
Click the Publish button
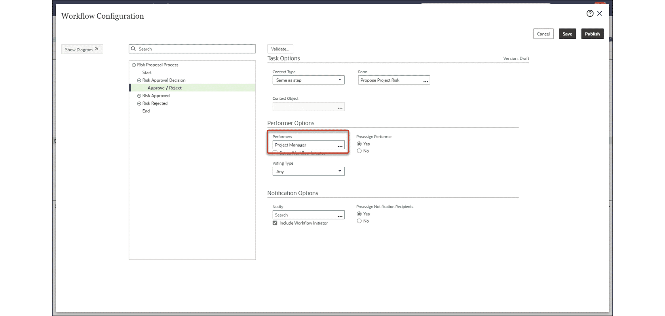[592, 34]
